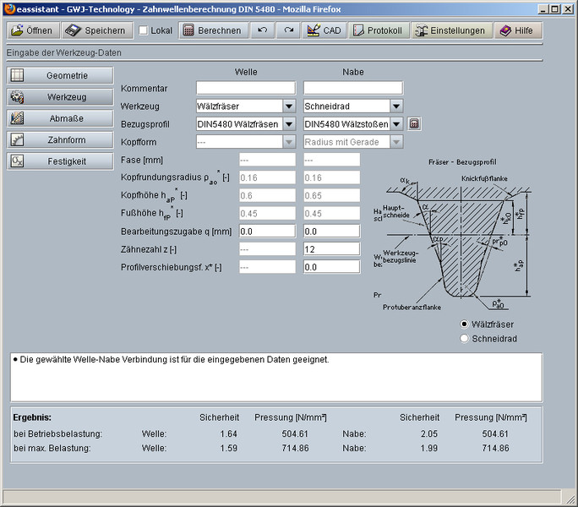Undo the last action

pyautogui.click(x=262, y=30)
